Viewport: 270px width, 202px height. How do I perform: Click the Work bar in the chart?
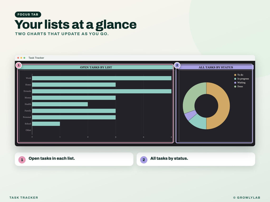[x=102, y=78]
